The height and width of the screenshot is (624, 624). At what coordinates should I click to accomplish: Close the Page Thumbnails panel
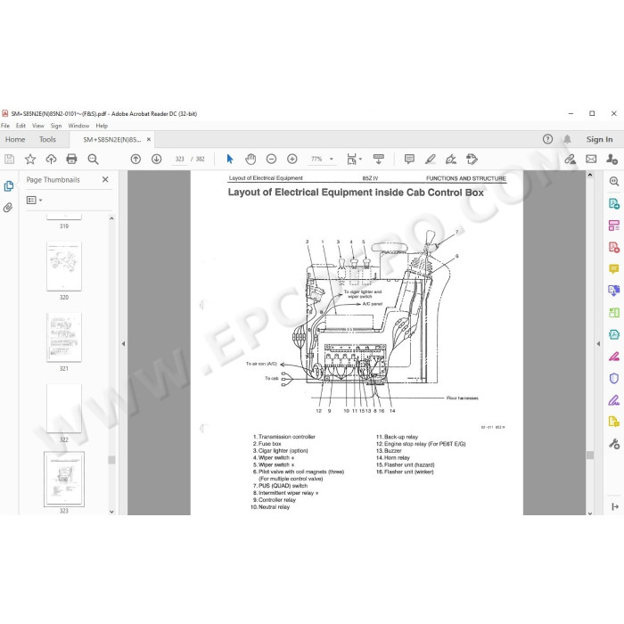(x=105, y=179)
